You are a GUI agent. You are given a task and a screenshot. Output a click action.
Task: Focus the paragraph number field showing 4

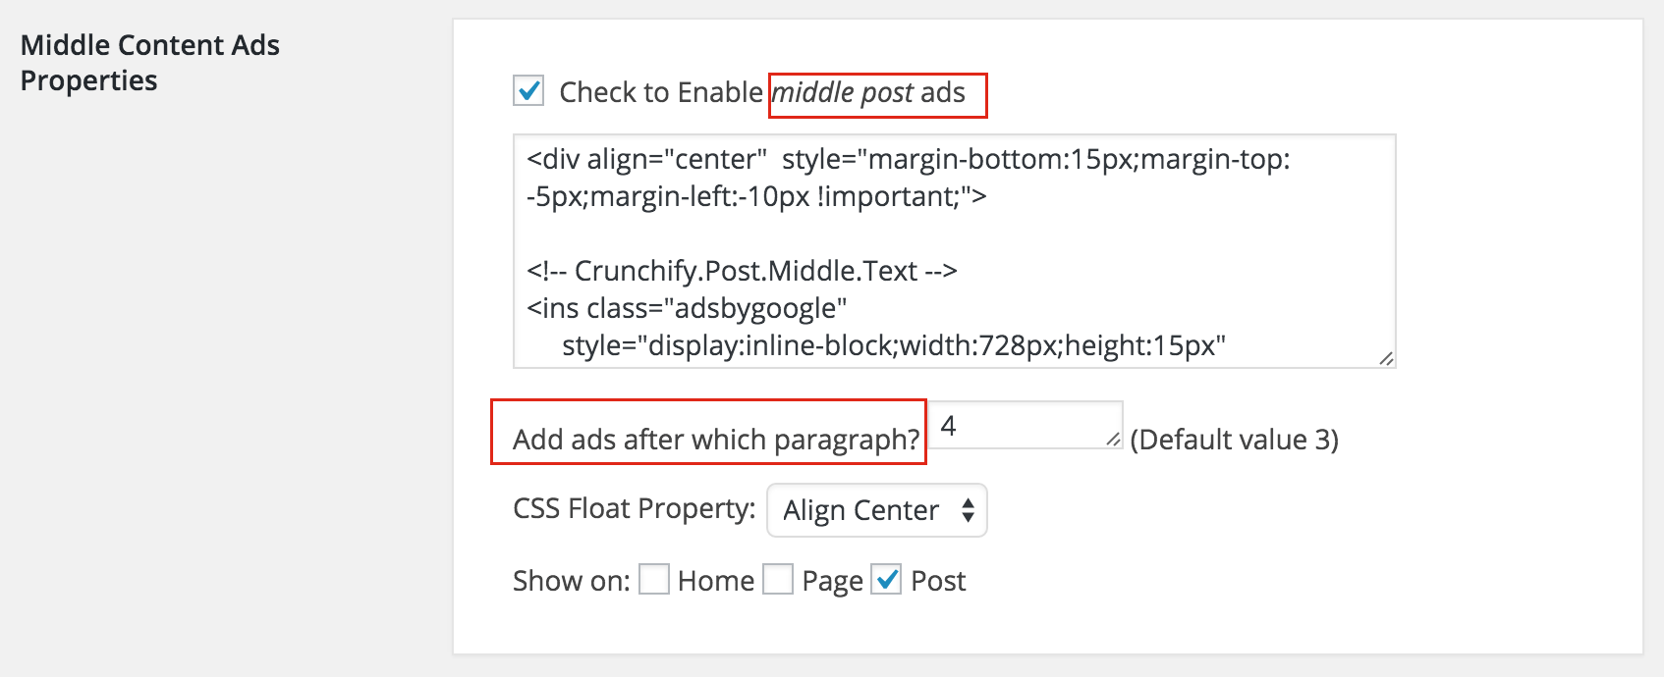pyautogui.click(x=1026, y=425)
